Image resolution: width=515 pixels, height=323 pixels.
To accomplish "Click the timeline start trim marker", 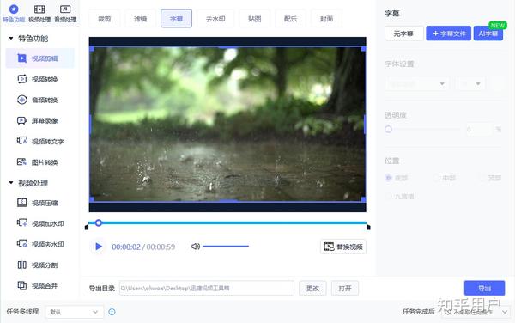I will [x=87, y=227].
